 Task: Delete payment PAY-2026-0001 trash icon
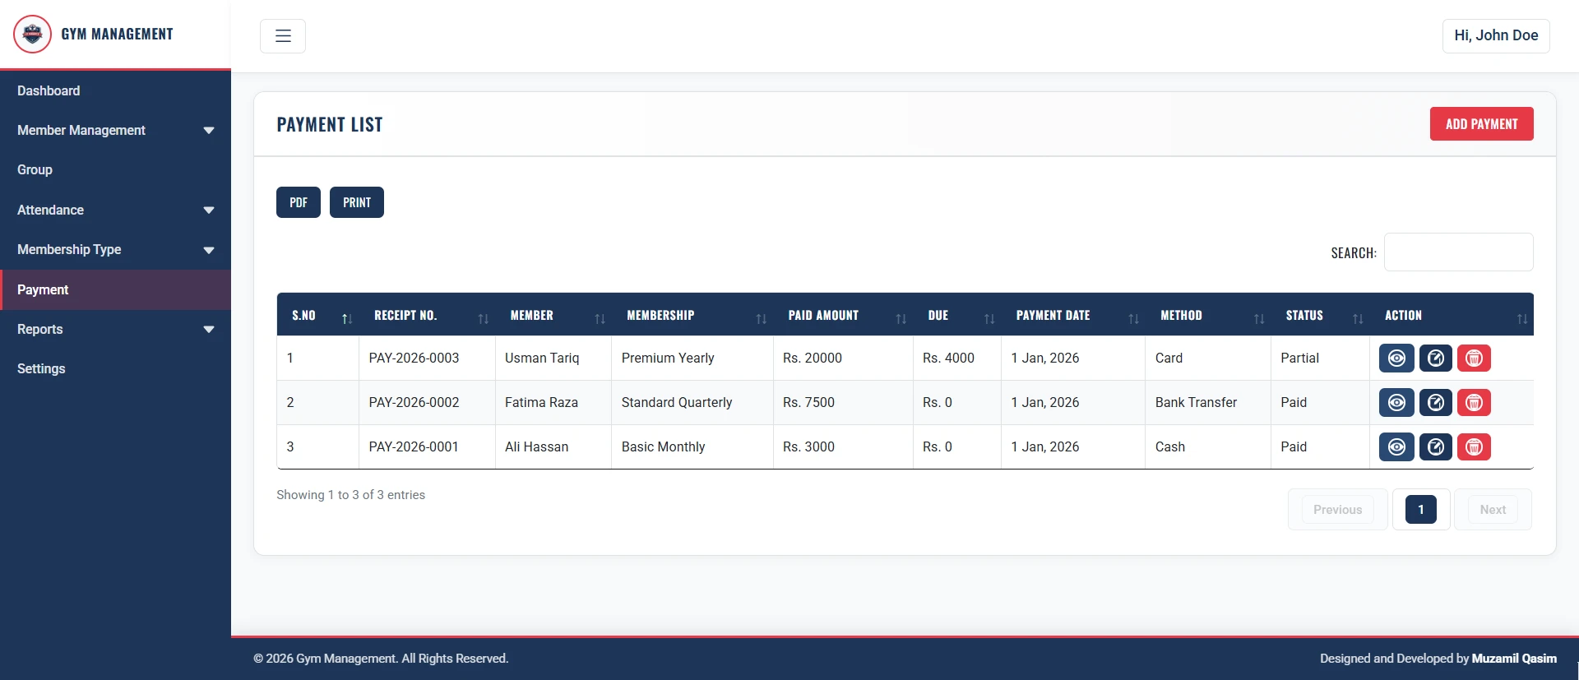[x=1475, y=447]
